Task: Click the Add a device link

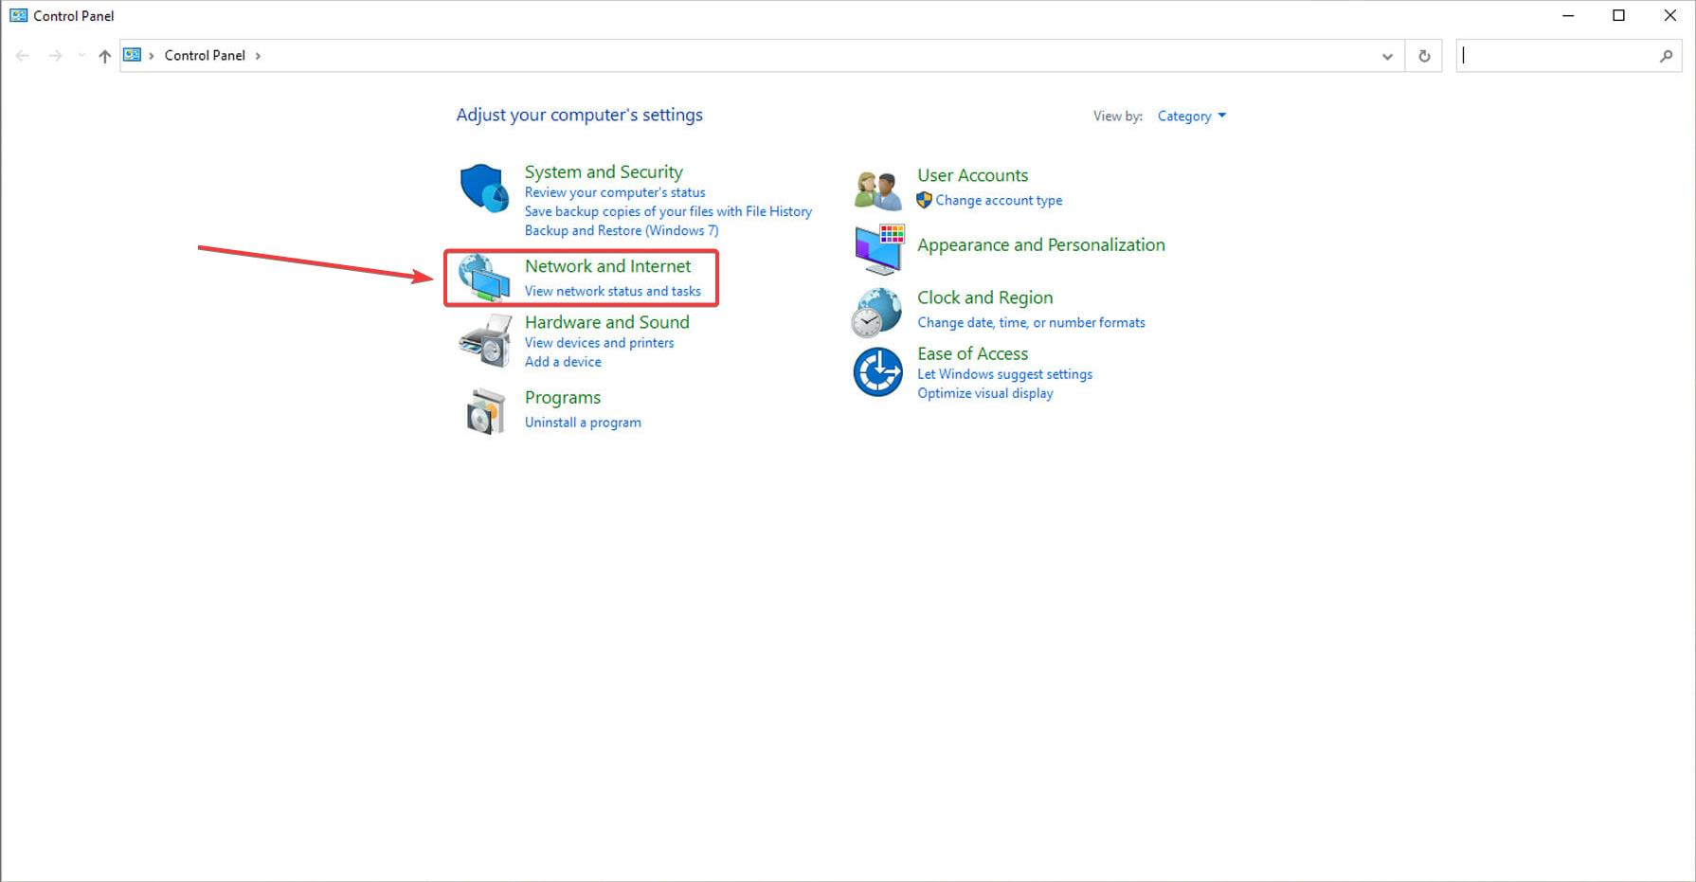Action: click(x=563, y=362)
